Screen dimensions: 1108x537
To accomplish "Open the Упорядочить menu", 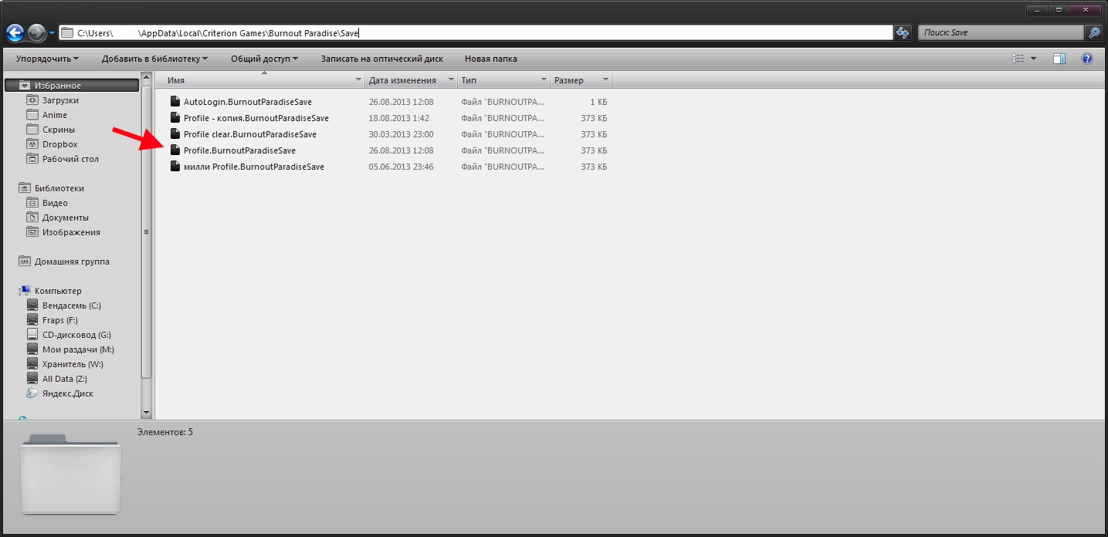I will coord(47,59).
